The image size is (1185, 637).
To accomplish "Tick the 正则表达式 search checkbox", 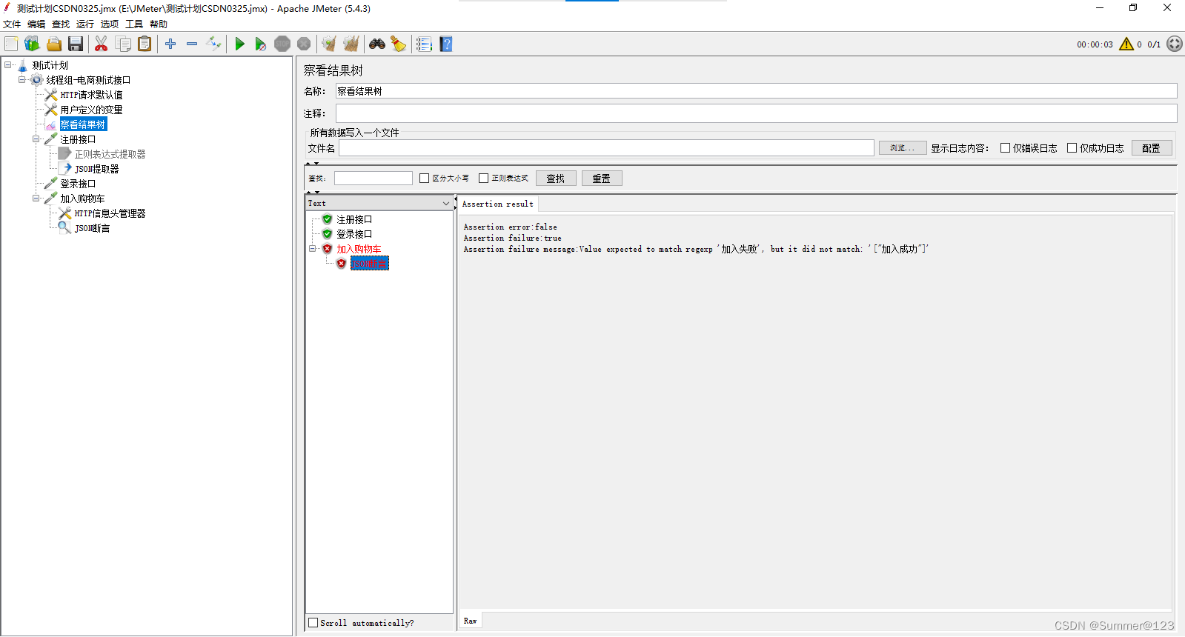I will (x=484, y=179).
